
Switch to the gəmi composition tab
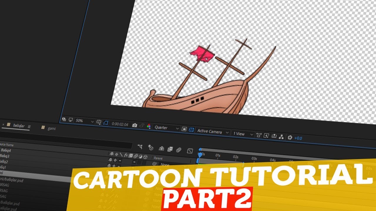(51, 129)
